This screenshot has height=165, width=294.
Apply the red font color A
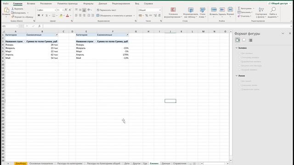pyautogui.click(x=68, y=16)
